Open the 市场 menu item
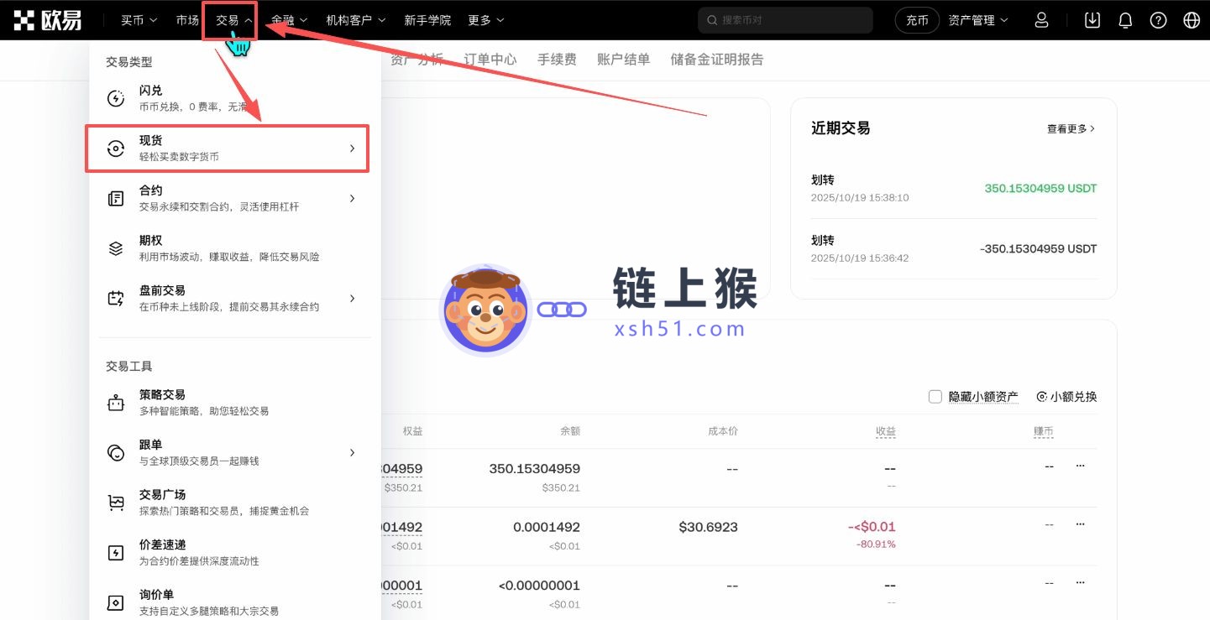Screen dimensions: 1210x620 (188, 20)
